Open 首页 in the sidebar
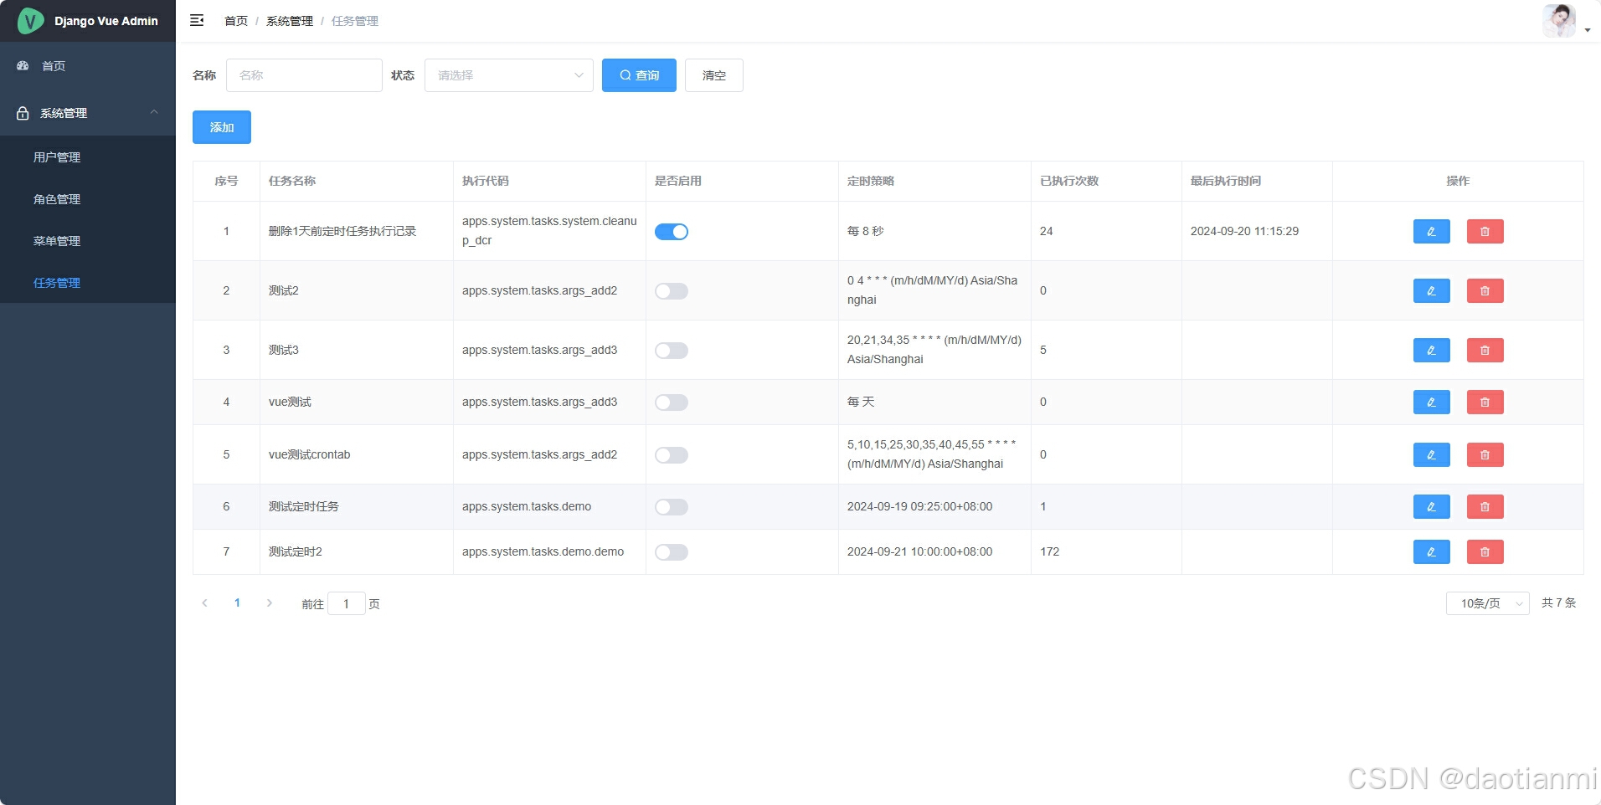The image size is (1601, 805). tap(88, 65)
